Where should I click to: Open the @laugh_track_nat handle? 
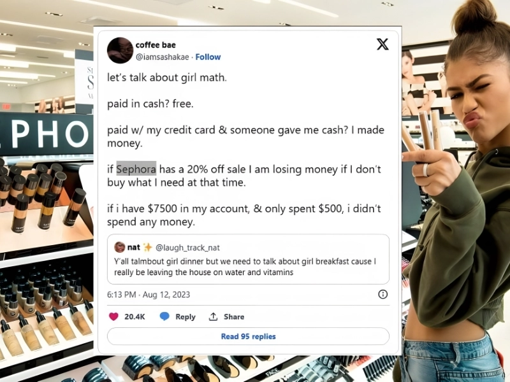tap(187, 248)
